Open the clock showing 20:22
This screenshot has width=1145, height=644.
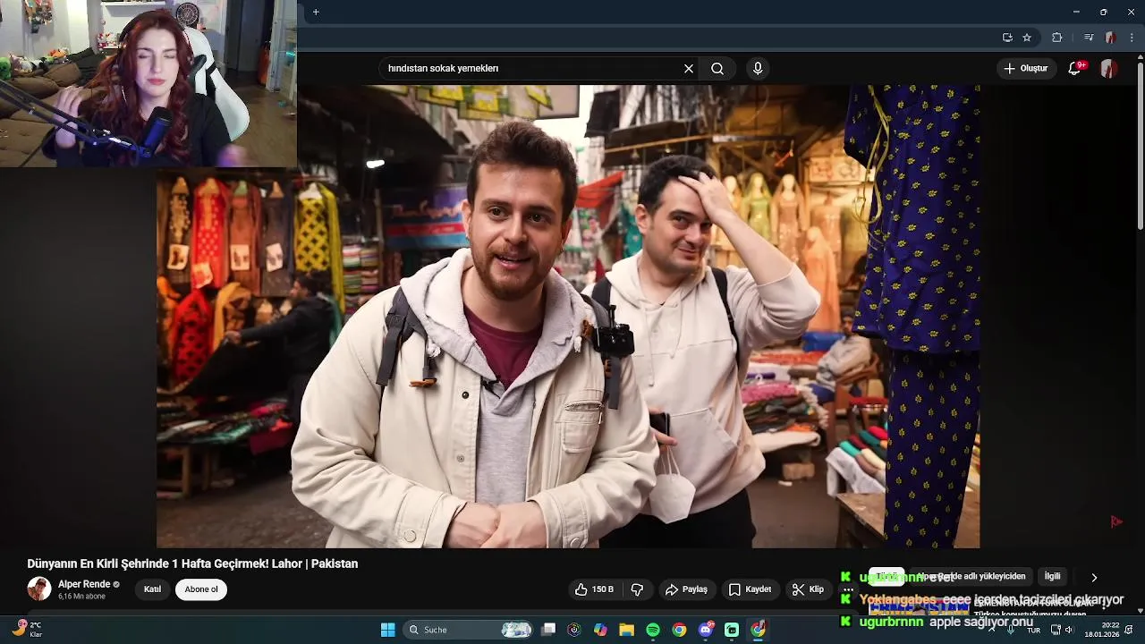1101,630
